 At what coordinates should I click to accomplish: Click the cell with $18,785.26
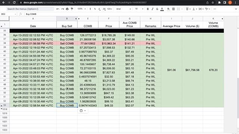pos(109,35)
